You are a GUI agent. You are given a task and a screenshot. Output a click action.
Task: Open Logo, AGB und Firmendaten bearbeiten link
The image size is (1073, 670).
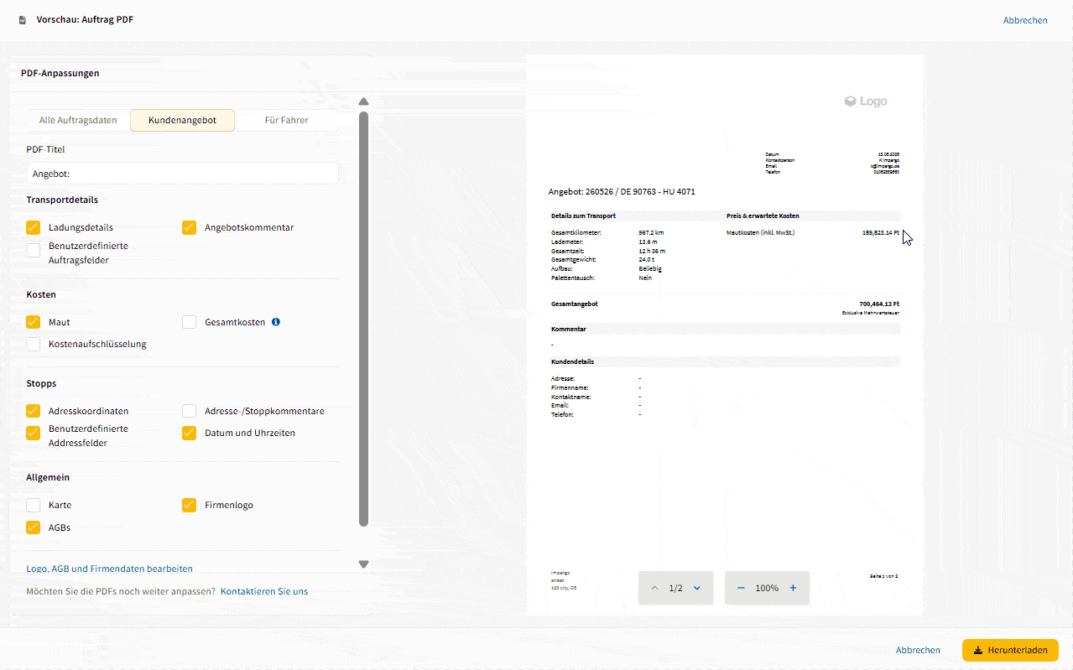click(110, 569)
